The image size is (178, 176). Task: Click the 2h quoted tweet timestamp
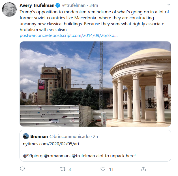click(x=95, y=136)
